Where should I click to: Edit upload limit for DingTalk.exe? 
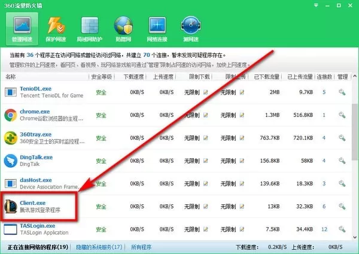[x=242, y=161]
